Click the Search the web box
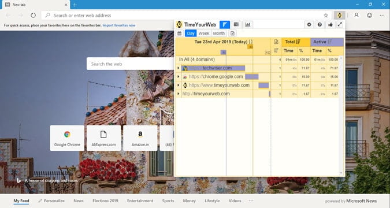Viewport: 390px width, 208px height. [x=130, y=64]
